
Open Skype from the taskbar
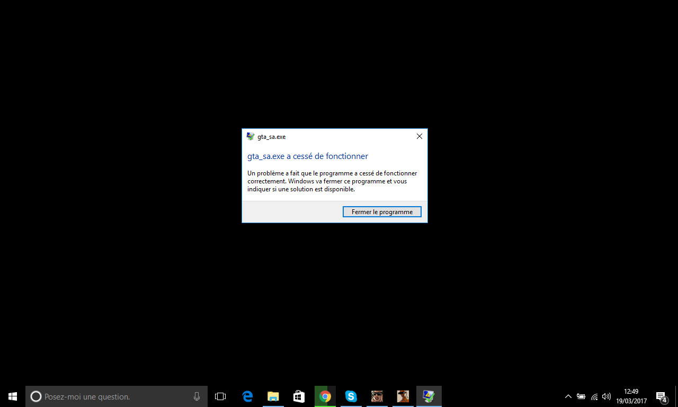[351, 396]
